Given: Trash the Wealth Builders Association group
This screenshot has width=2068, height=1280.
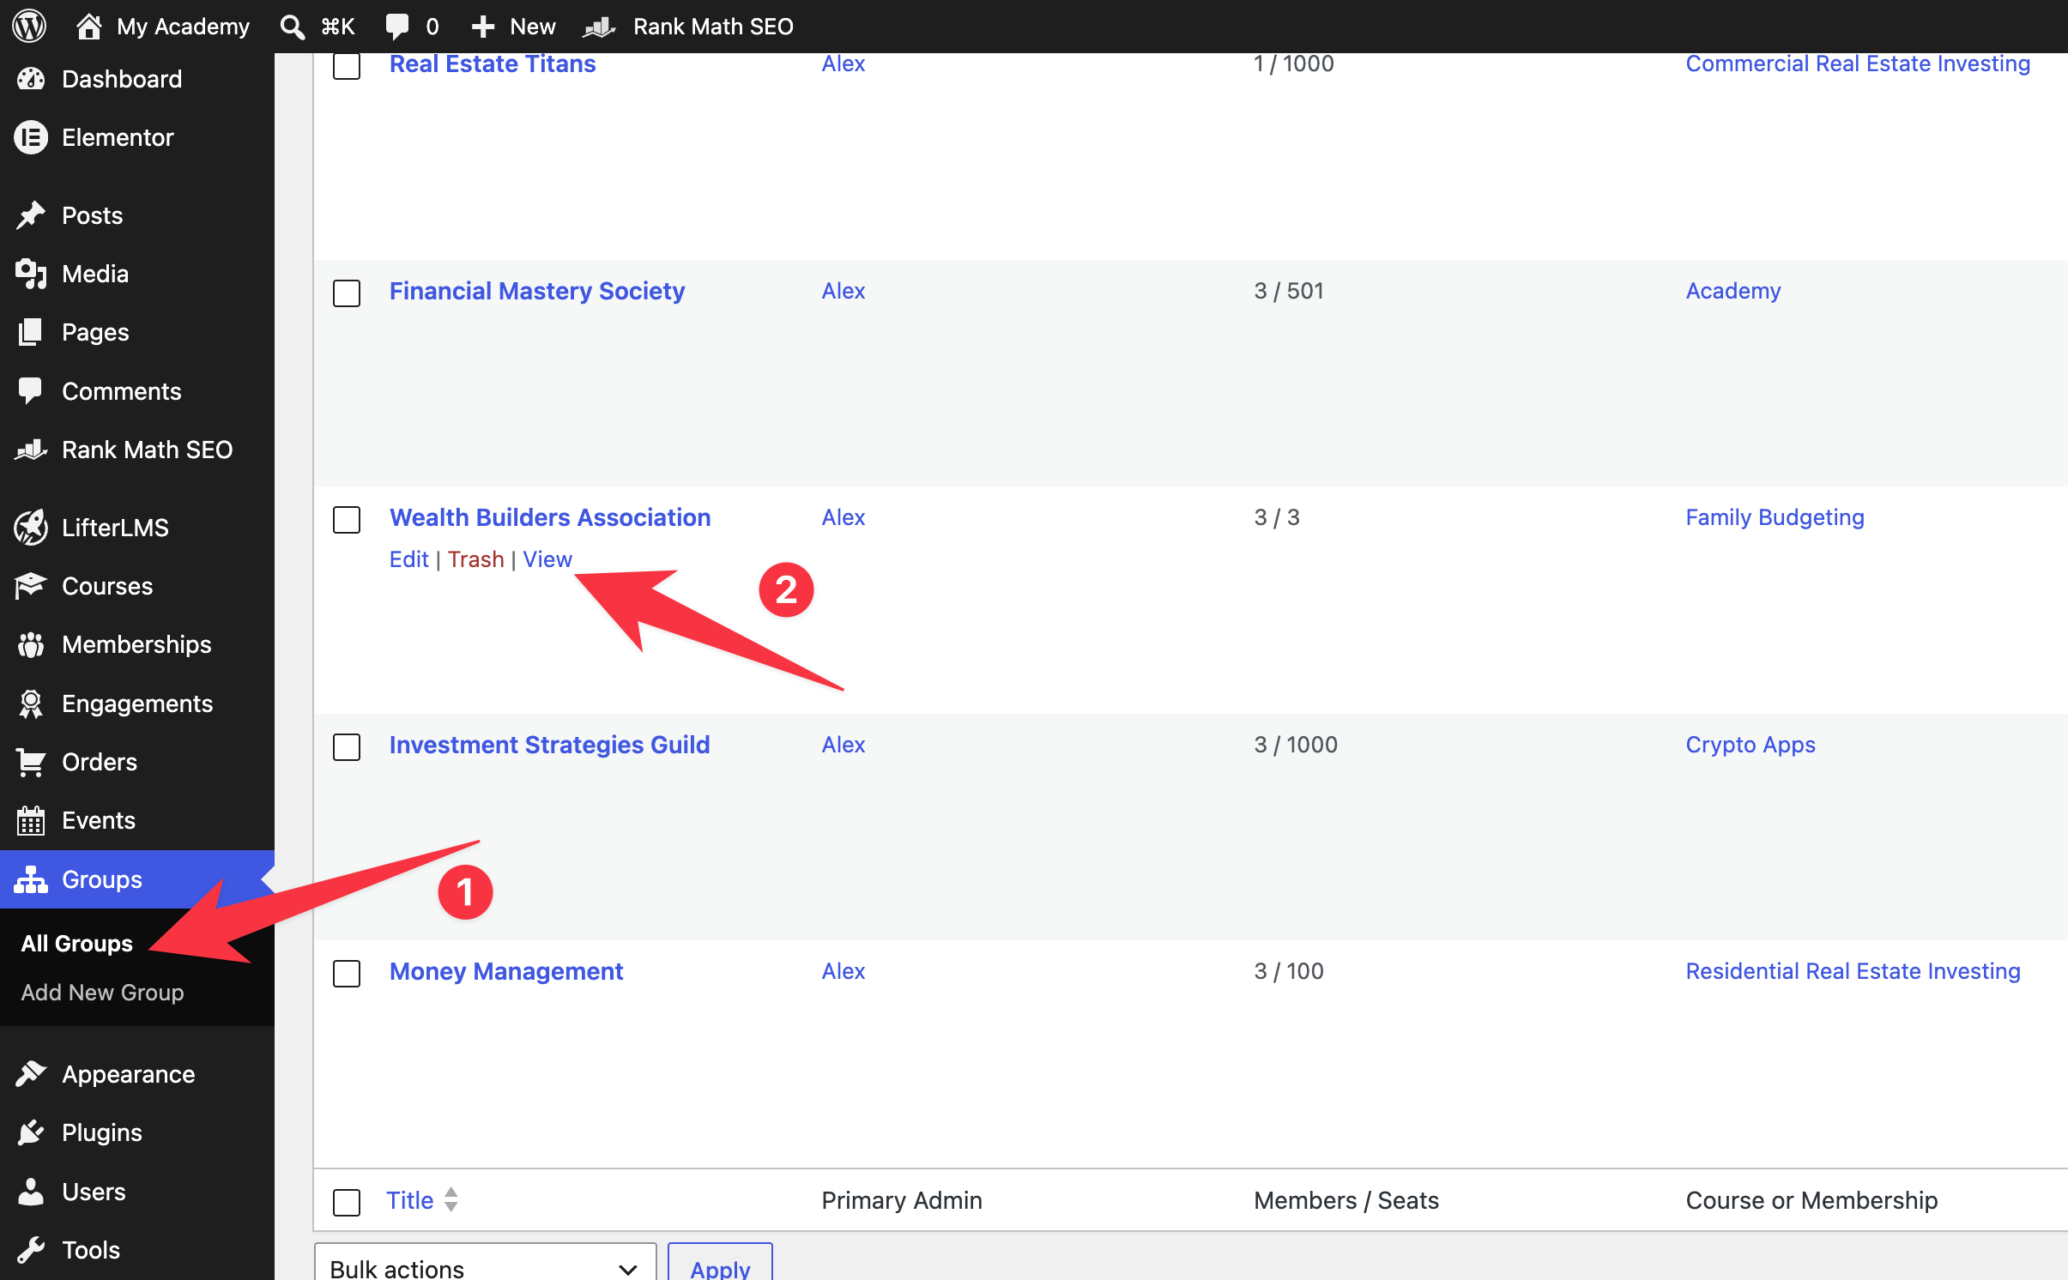Looking at the screenshot, I should click(x=475, y=559).
